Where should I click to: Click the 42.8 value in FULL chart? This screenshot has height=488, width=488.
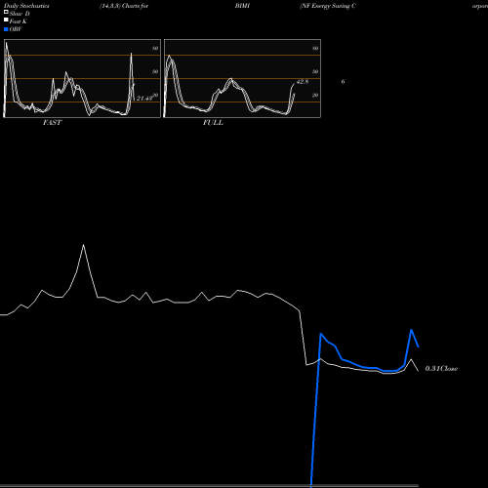(303, 82)
